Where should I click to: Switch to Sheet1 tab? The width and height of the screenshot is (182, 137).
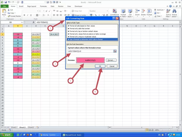14,127
